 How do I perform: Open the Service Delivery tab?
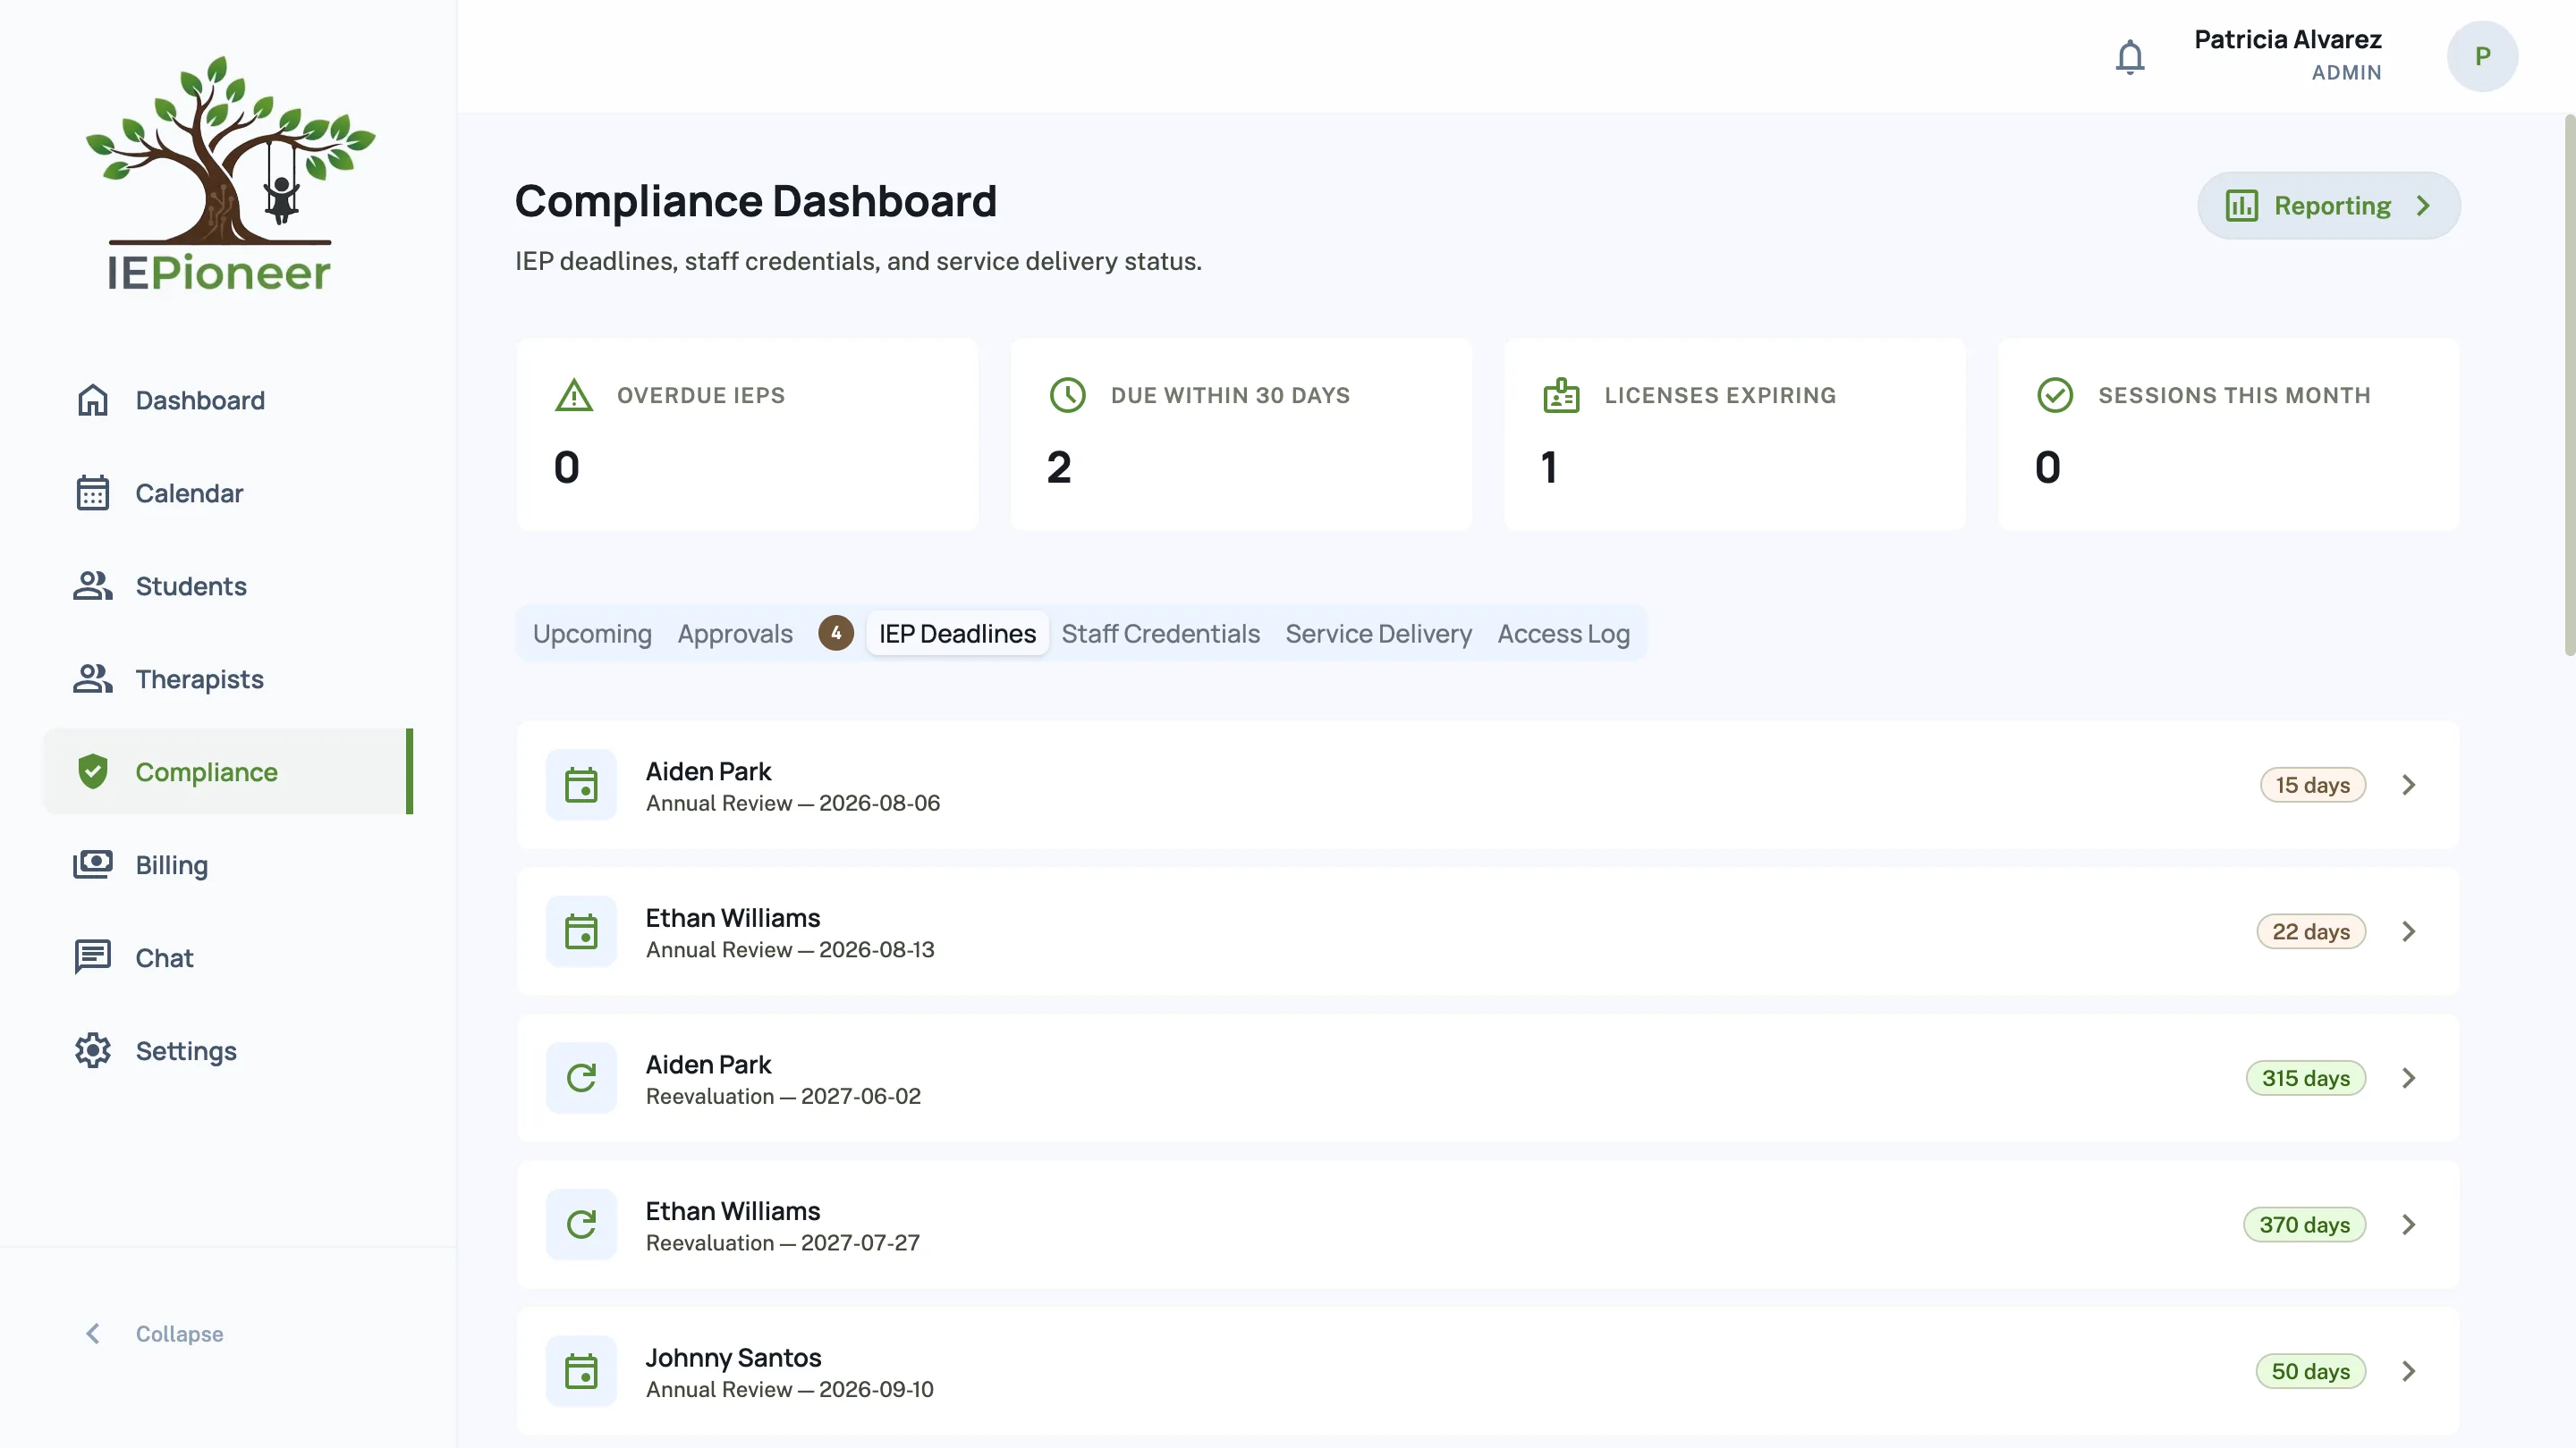click(1378, 634)
